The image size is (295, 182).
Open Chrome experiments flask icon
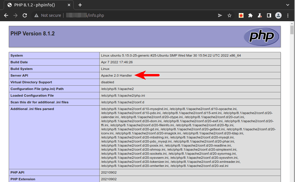[260, 15]
